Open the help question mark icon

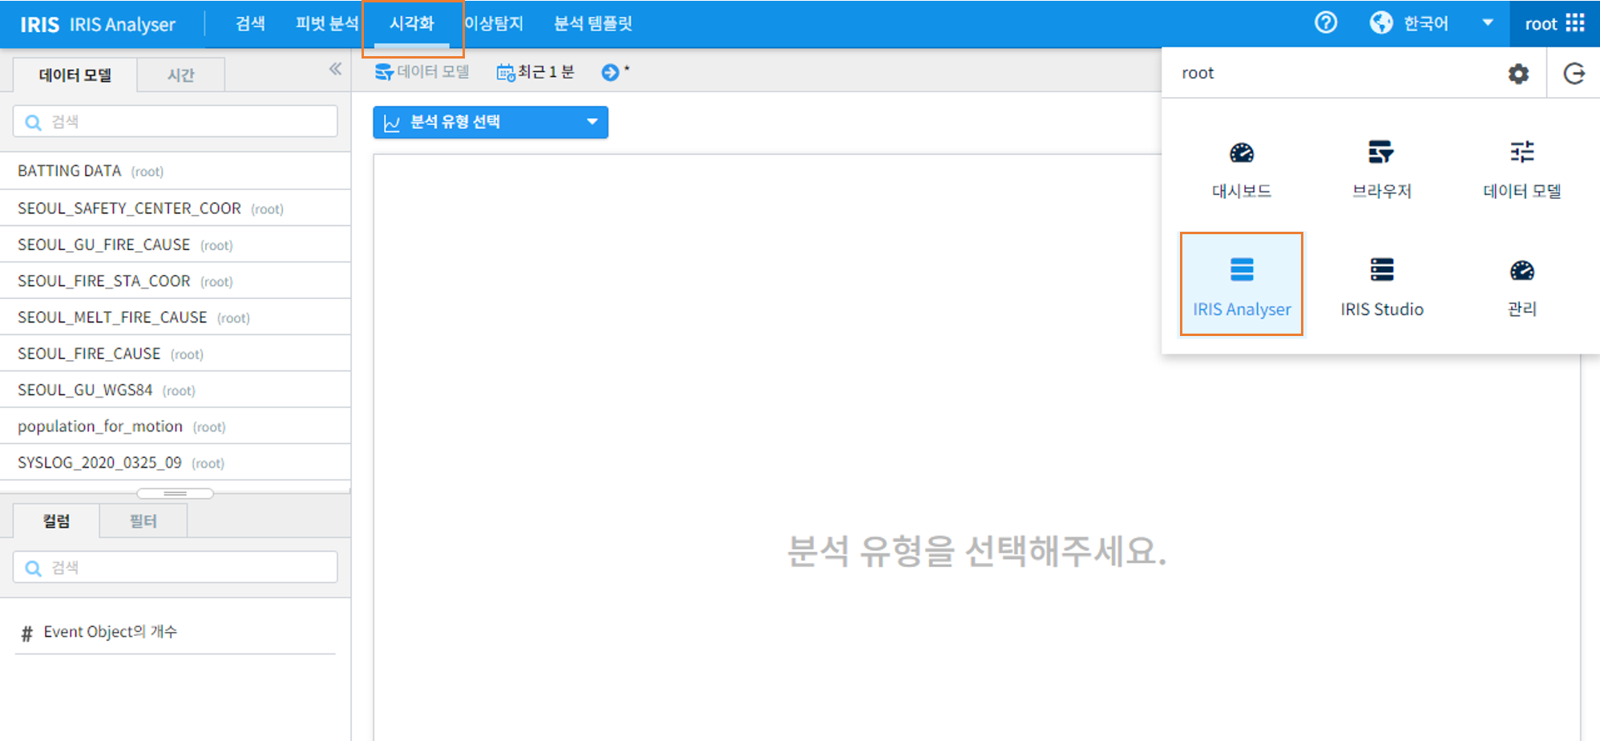pyautogui.click(x=1326, y=22)
